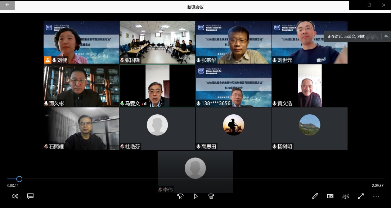Viewport: 391px width, 208px height.
Task: Skip back 10 seconds
Action: tap(180, 196)
